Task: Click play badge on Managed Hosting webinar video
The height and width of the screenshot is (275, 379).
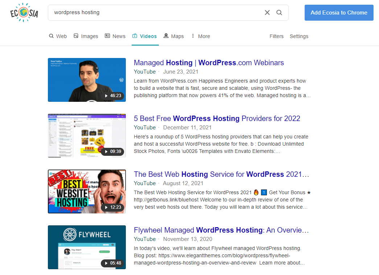Action: [x=112, y=96]
